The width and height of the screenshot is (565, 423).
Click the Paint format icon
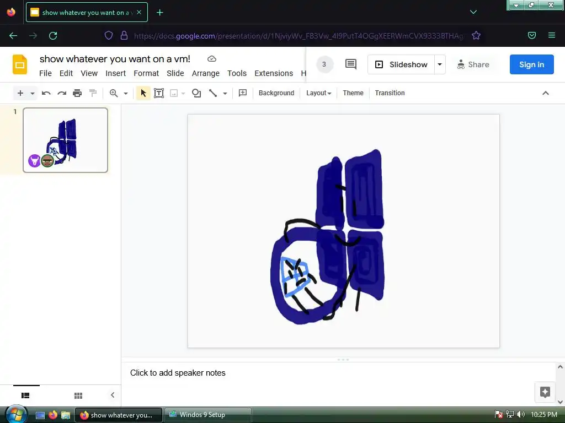93,93
